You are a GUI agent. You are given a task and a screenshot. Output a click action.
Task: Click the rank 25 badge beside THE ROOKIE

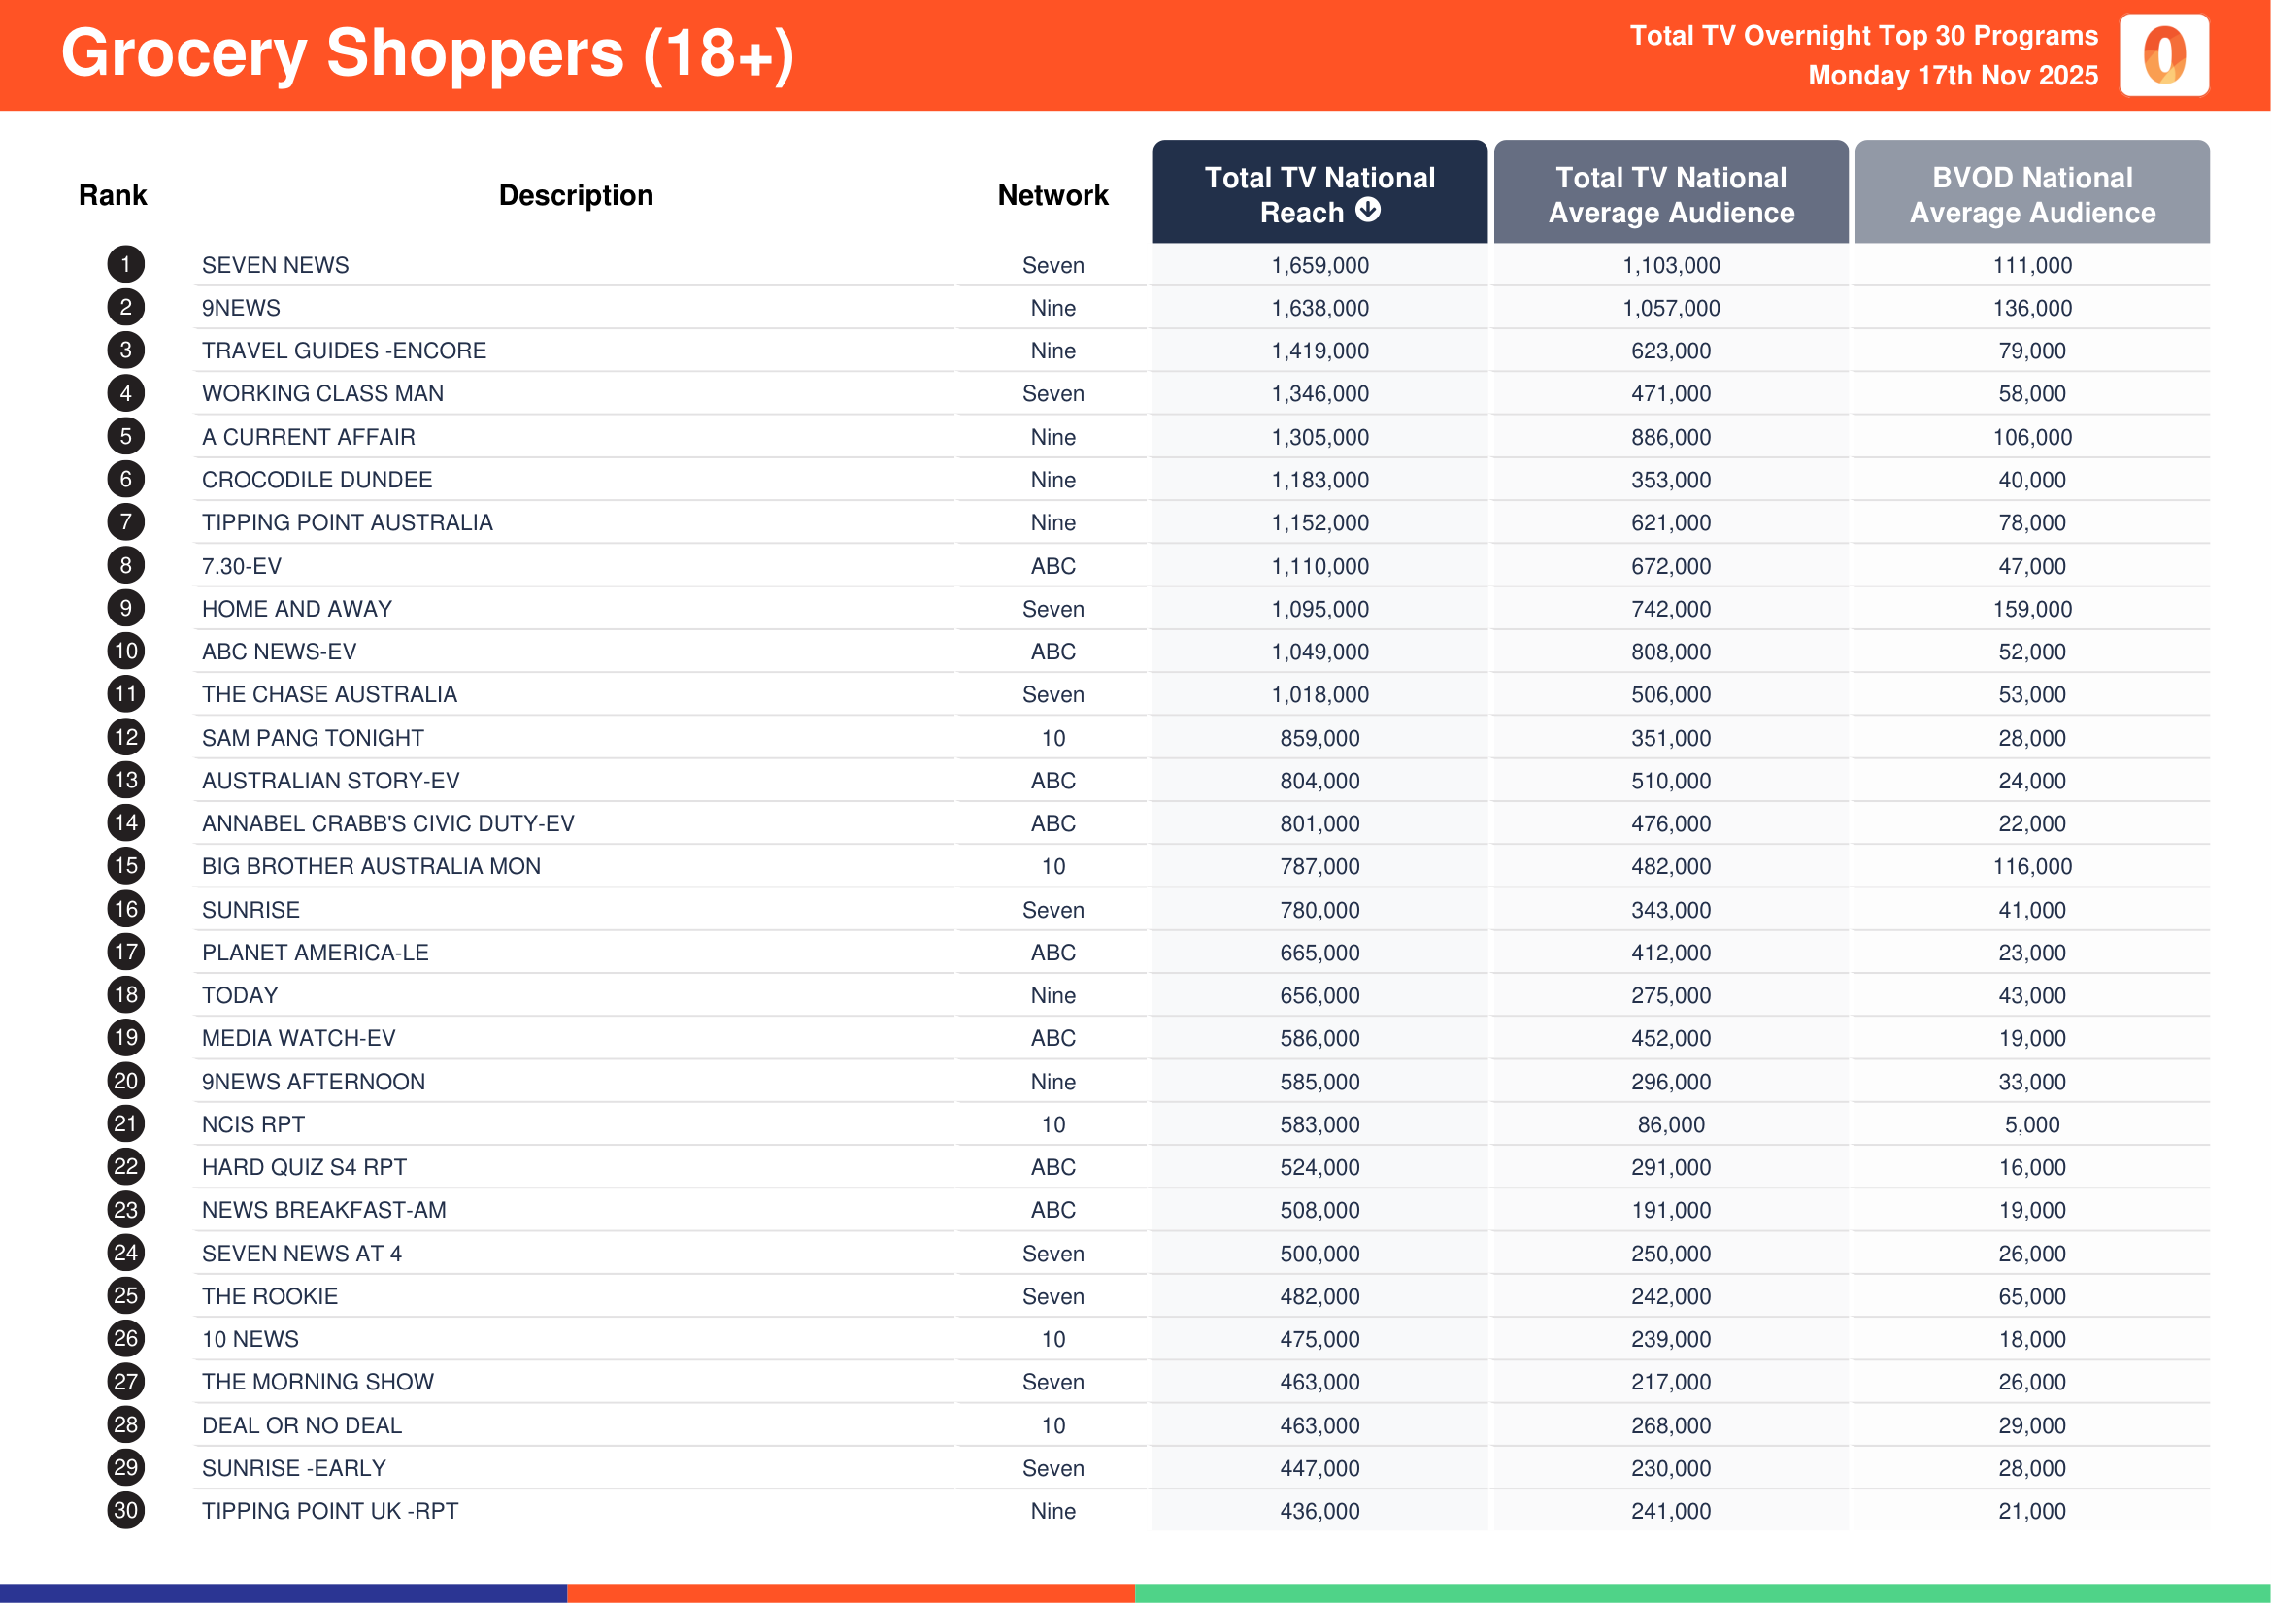[124, 1296]
